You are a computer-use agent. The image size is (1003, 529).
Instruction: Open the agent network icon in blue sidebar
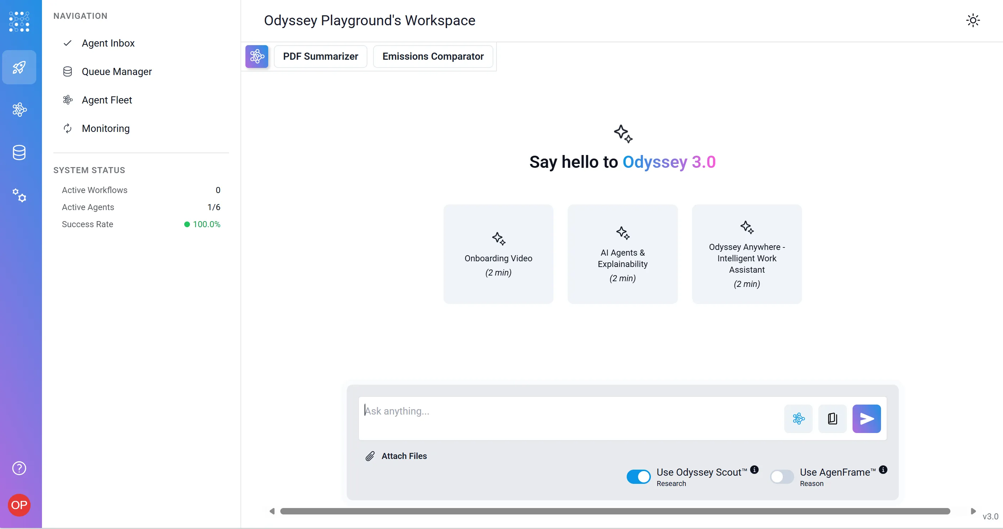point(20,109)
